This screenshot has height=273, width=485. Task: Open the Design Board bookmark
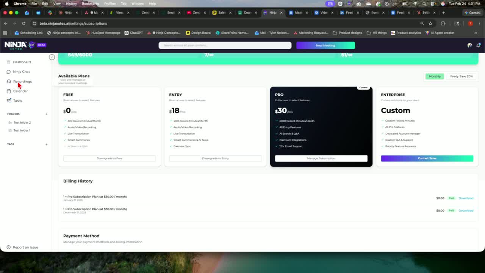[x=198, y=33]
